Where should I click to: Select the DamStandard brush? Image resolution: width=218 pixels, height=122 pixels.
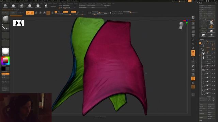pyautogui.click(x=30, y=6)
